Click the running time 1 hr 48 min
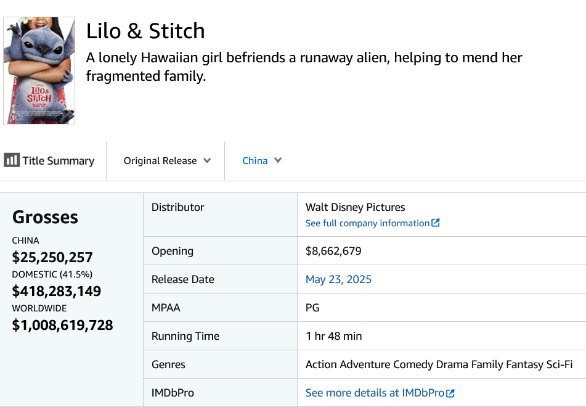Image resolution: width=586 pixels, height=407 pixels. pyautogui.click(x=333, y=336)
